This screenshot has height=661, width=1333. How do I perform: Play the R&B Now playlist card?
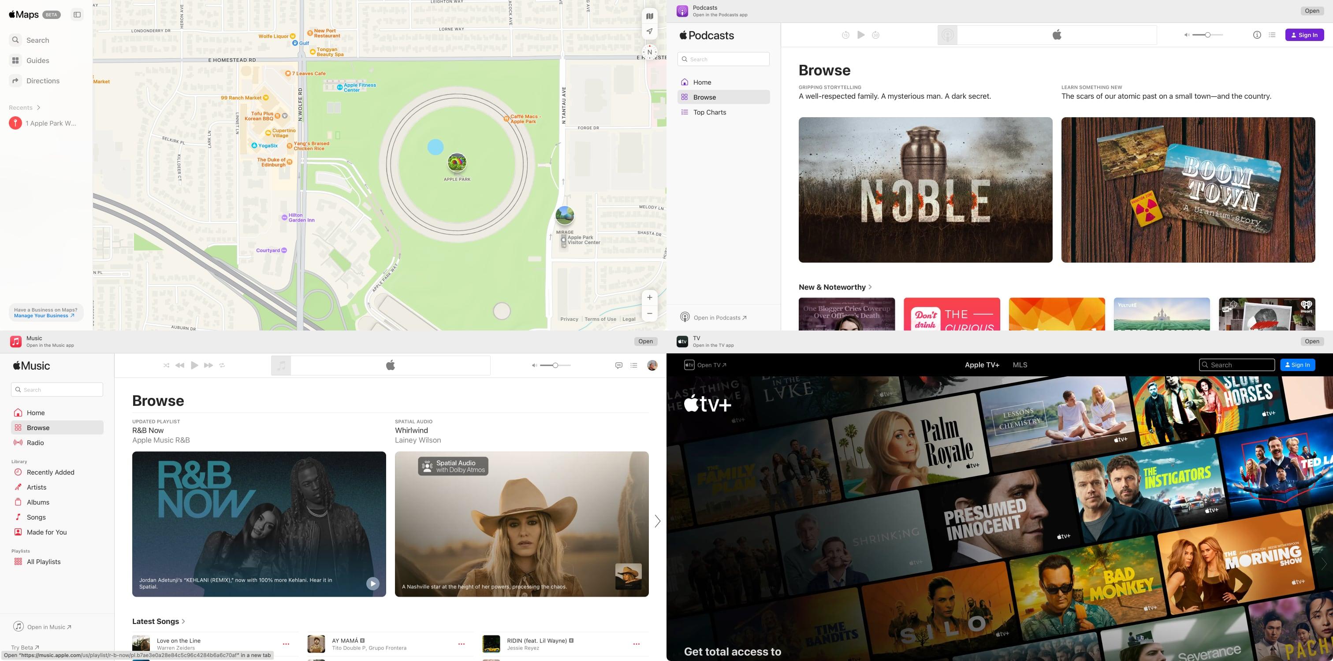point(372,583)
